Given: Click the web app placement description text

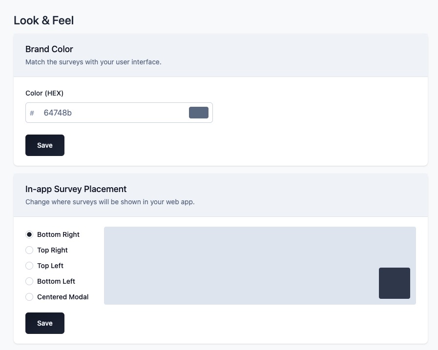Looking at the screenshot, I should pos(110,202).
